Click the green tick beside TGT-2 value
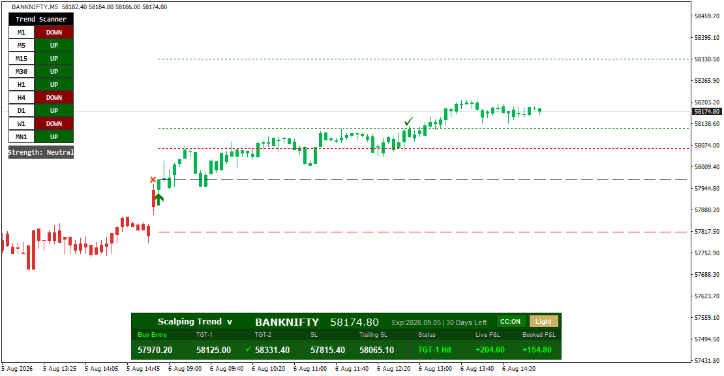 coord(249,349)
